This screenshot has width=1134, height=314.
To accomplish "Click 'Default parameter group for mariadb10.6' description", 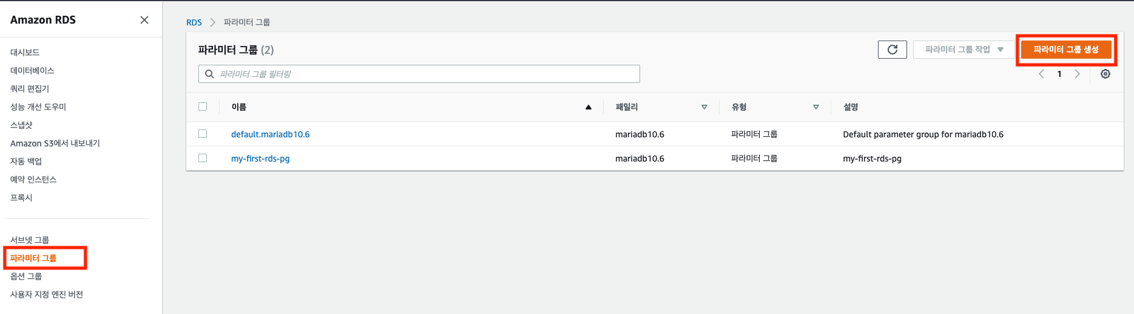I will tap(923, 134).
